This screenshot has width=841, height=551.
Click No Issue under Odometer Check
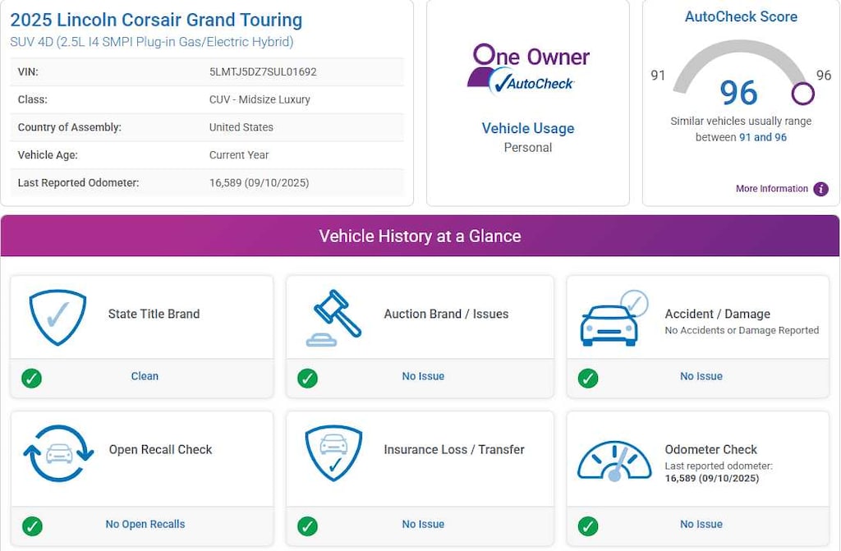tap(701, 525)
